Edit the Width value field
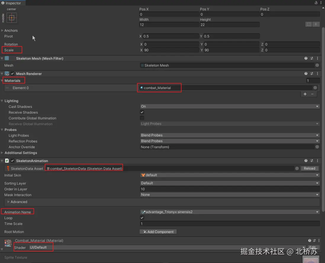Image resolution: width=325 pixels, height=263 pixels. (169, 25)
